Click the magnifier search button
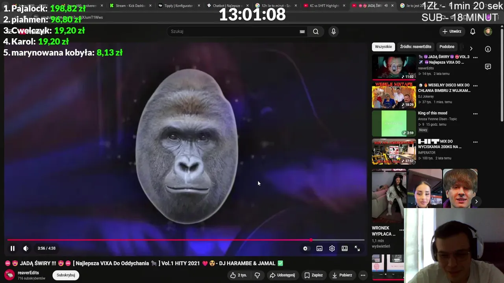The height and width of the screenshot is (283, 504). 316,31
